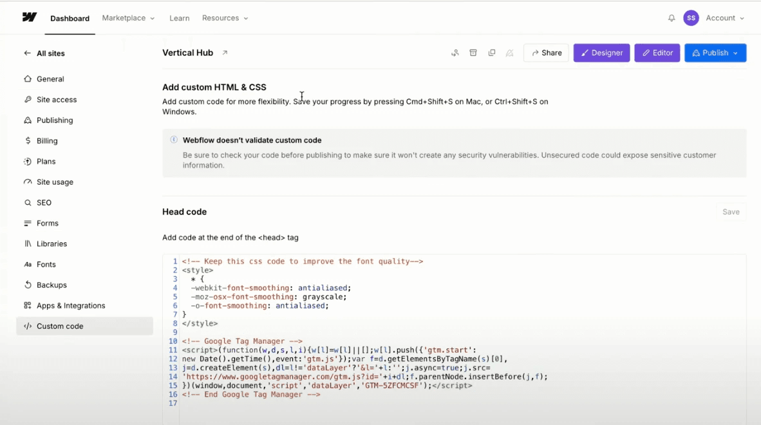Open the Editor
The width and height of the screenshot is (761, 425).
click(657, 53)
